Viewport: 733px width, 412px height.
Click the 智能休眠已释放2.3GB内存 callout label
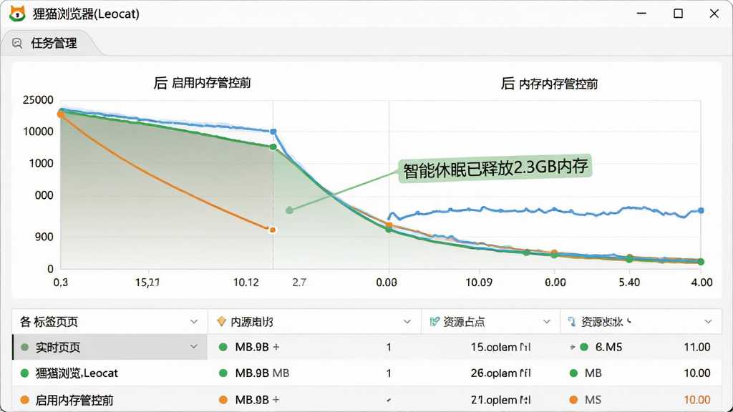point(495,168)
